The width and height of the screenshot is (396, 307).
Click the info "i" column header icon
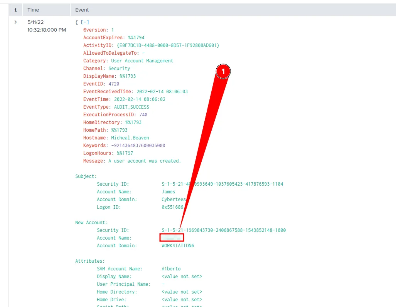coord(15,10)
